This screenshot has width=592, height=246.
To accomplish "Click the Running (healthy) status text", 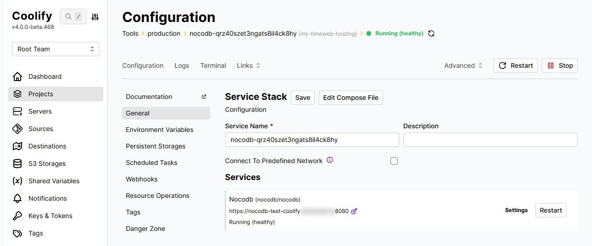I will [x=399, y=33].
